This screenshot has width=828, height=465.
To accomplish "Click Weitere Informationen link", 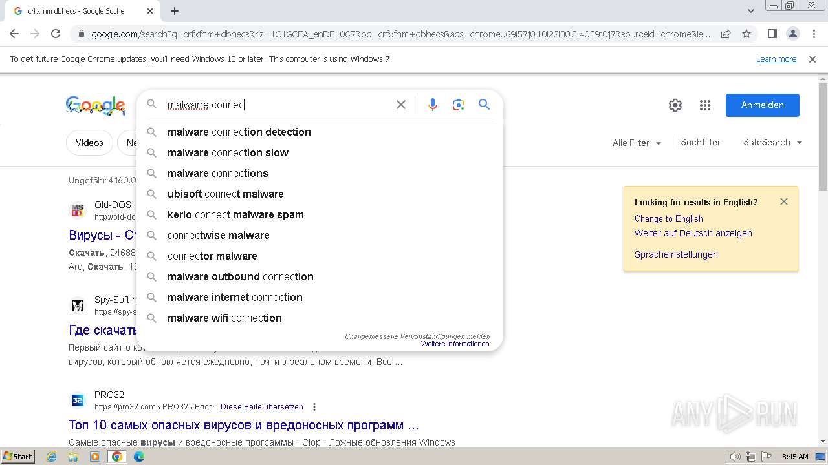I will pos(455,344).
